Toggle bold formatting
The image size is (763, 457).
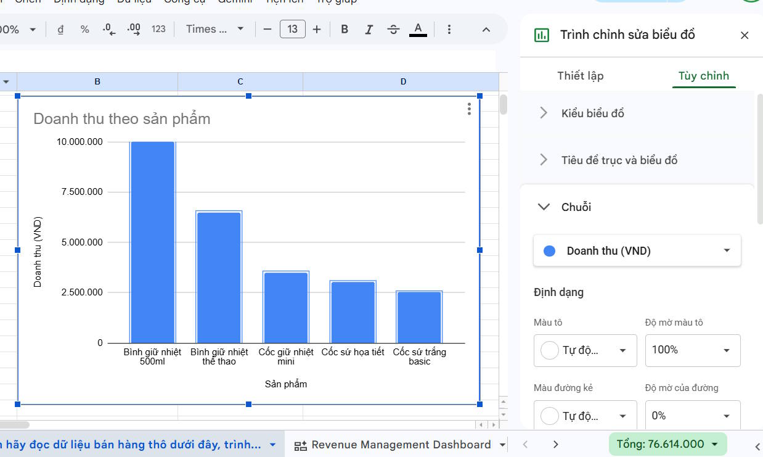click(x=345, y=29)
